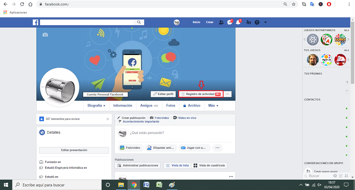Viewport: 355px width, 190px height.
Task: Click Crear publicación
Action: (x=131, y=118)
